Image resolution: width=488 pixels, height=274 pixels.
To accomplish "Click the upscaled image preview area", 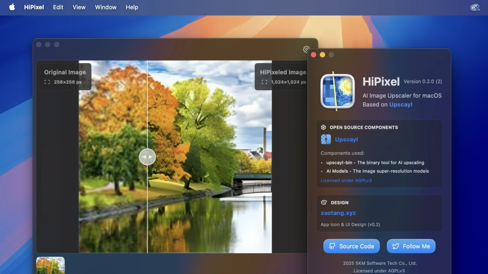I will point(210,157).
